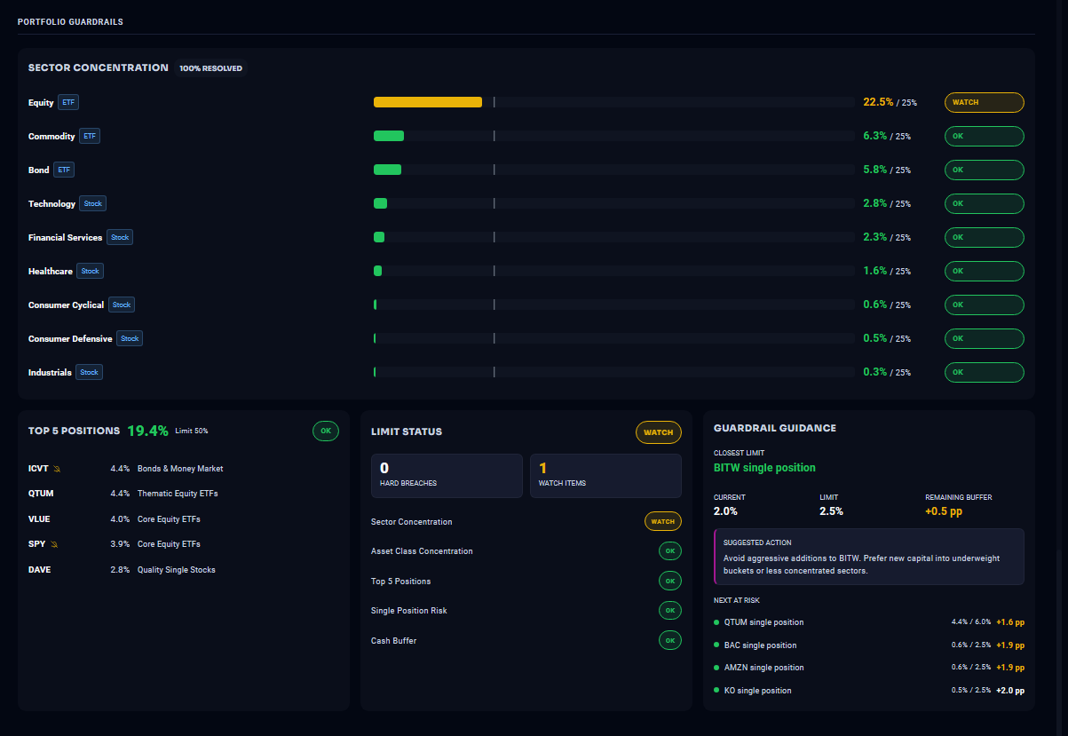Click the Equity concentration progress bar
This screenshot has width=1068, height=736.
coord(613,102)
